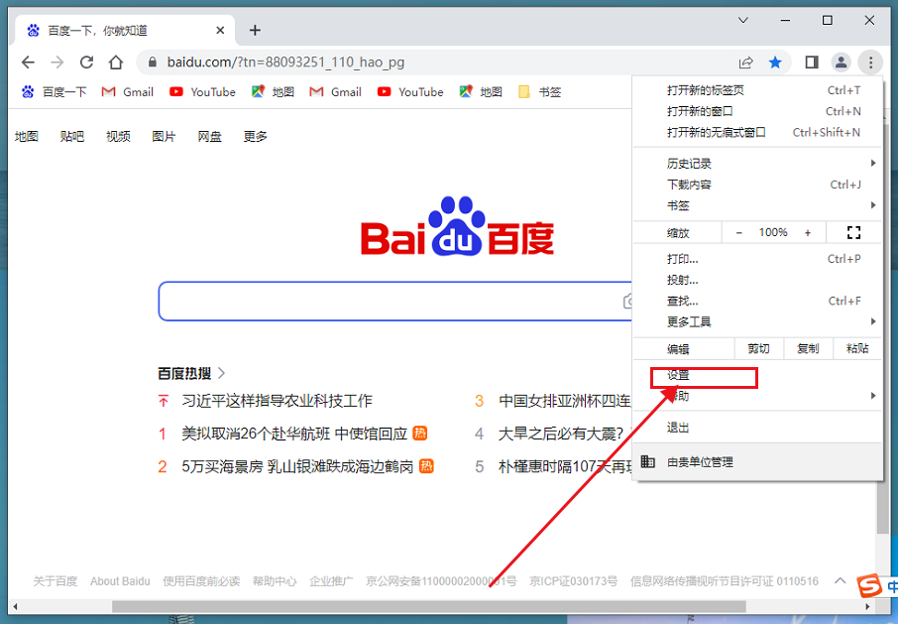This screenshot has width=898, height=624.
Task: Open the tab search chevron in the title bar
Action: [742, 20]
